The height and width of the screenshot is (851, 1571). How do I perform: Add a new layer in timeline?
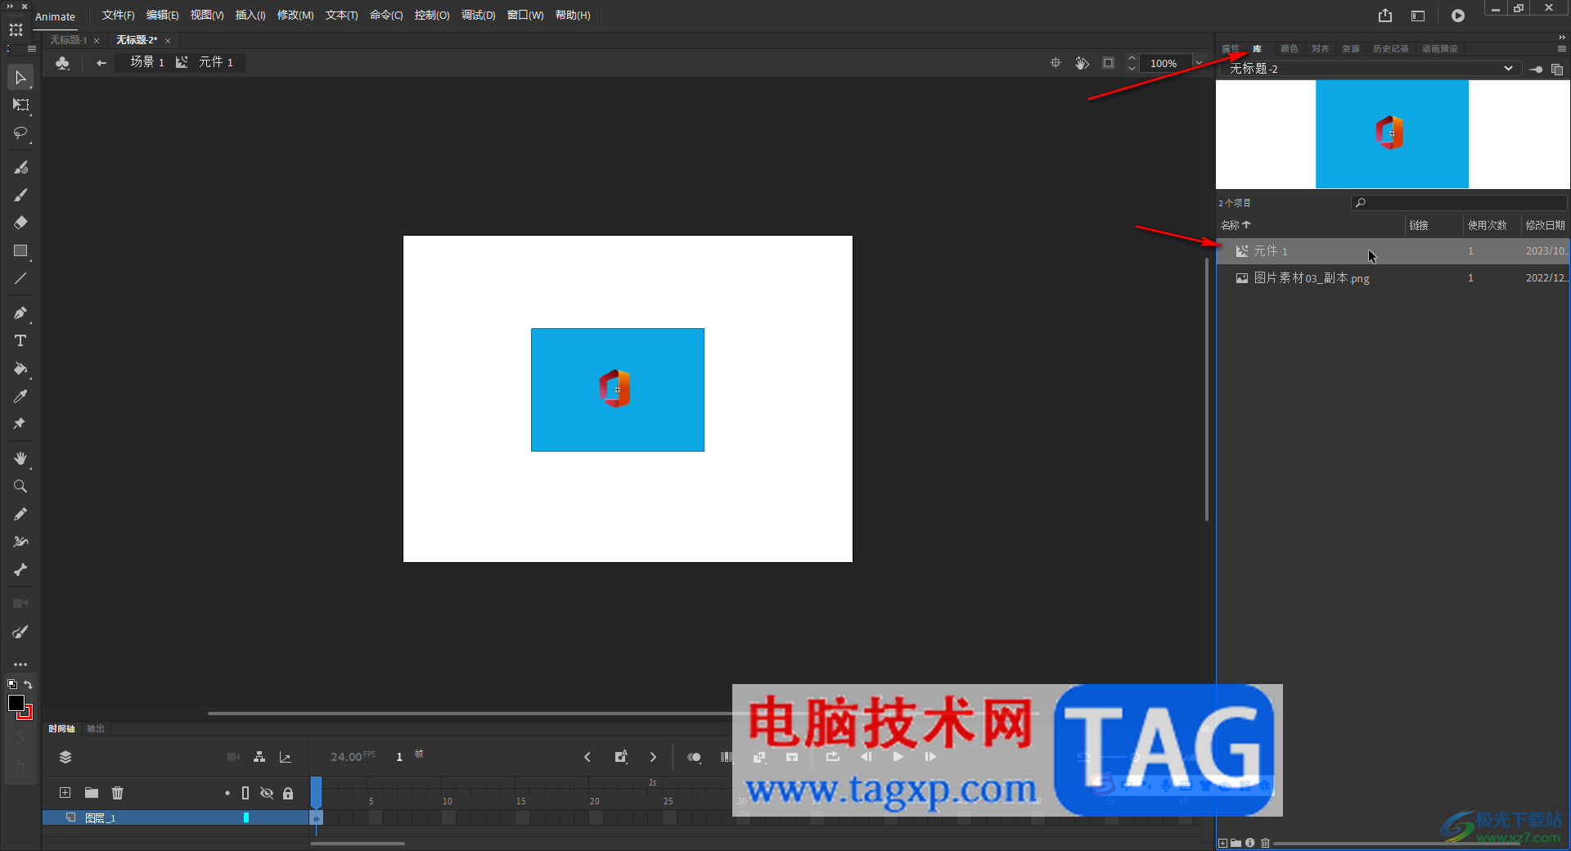click(x=65, y=792)
